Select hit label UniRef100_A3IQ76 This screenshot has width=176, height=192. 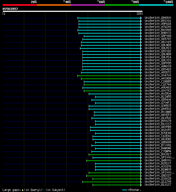pyautogui.click(x=158, y=166)
